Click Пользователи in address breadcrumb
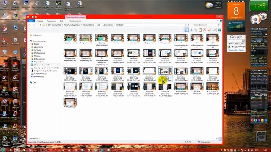 (x=88, y=25)
